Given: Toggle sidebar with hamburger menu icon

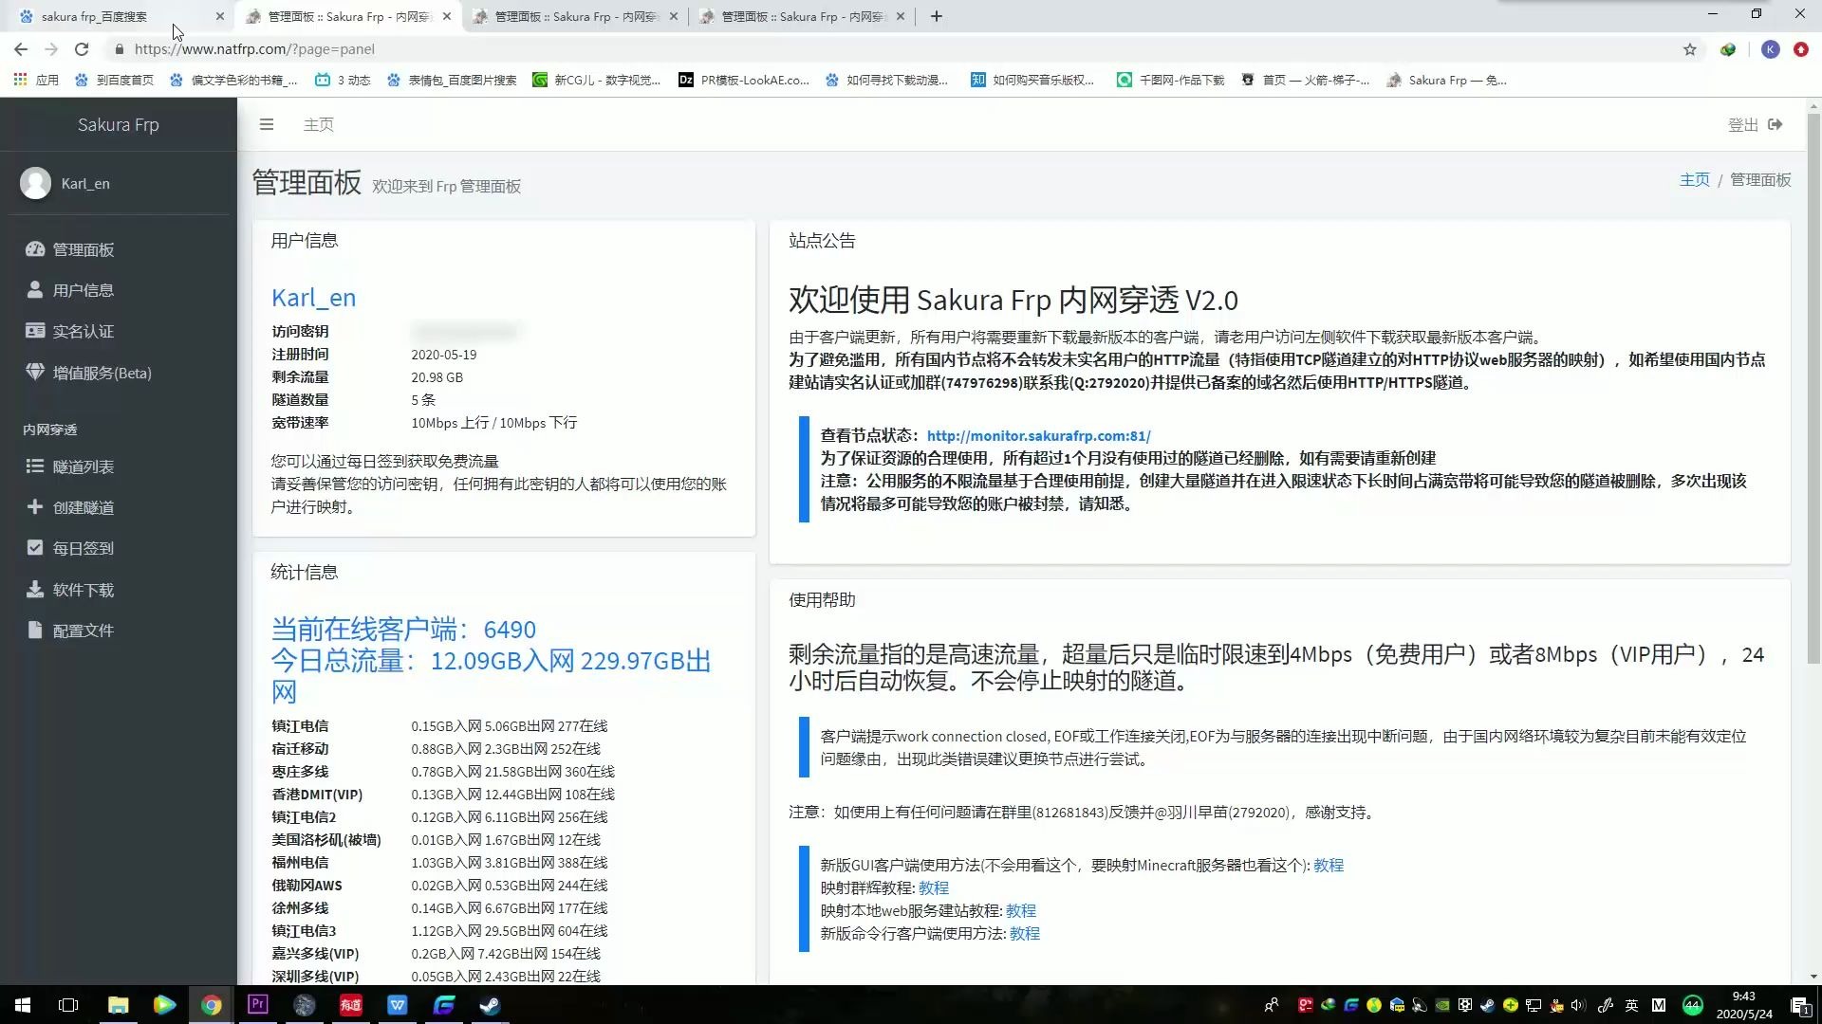Looking at the screenshot, I should 267,124.
